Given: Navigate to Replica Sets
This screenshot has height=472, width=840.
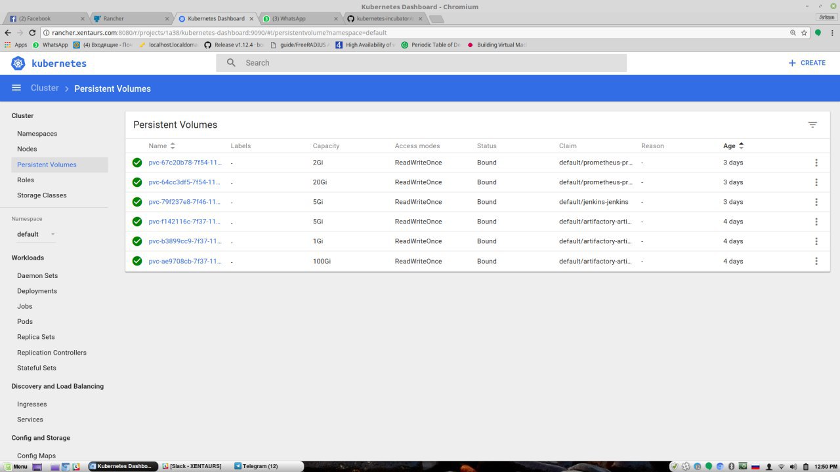Looking at the screenshot, I should coord(36,337).
